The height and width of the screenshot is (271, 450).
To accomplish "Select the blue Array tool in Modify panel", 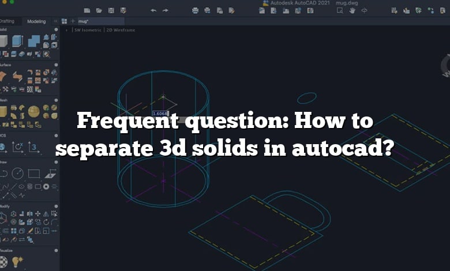I will coord(13,231).
